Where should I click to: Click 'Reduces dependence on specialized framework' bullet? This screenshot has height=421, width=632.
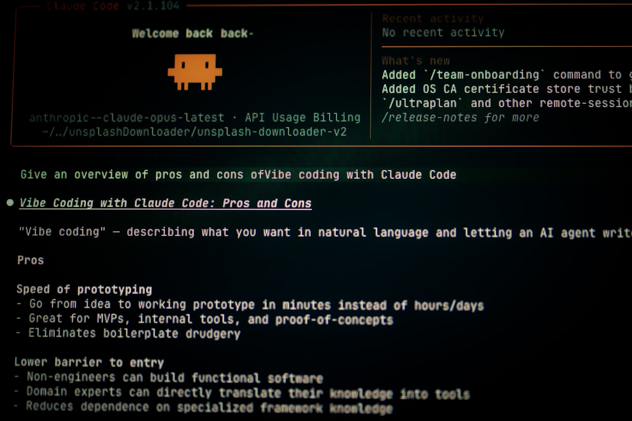pyautogui.click(x=203, y=407)
